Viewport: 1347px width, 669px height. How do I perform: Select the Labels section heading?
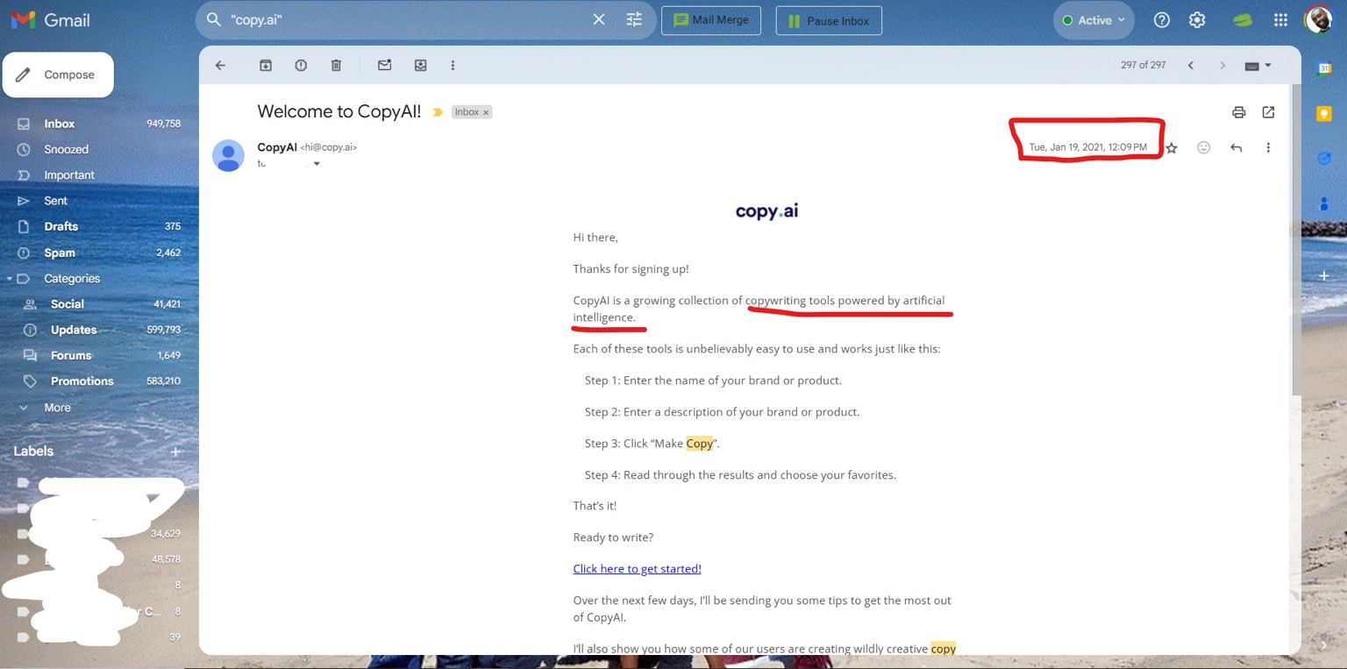(33, 452)
